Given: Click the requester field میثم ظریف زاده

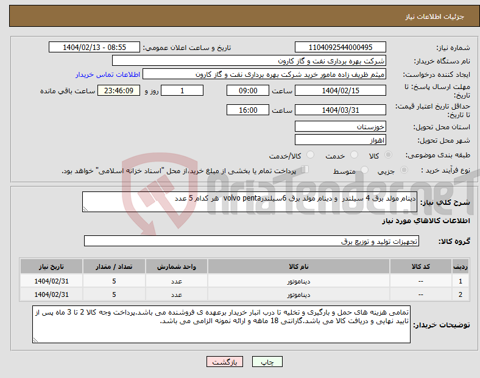Looking at the screenshot, I should [264, 74].
